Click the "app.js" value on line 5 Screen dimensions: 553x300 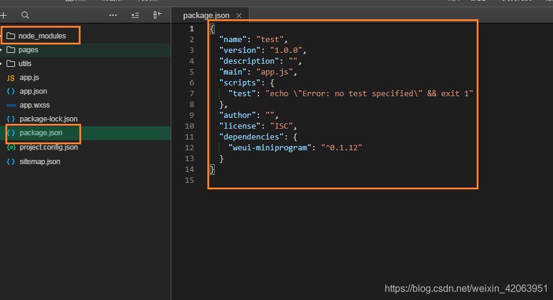274,72
